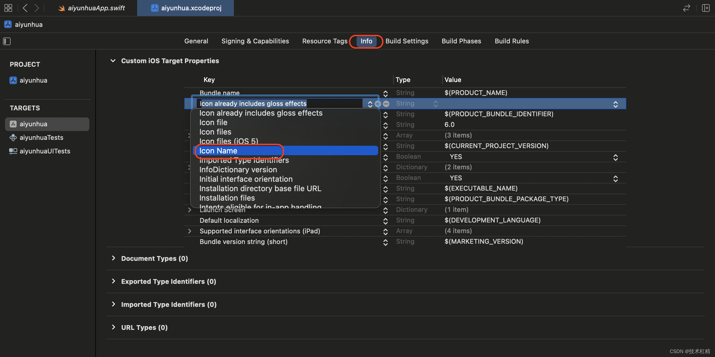Choose 'Installation directory base file URL' option
The width and height of the screenshot is (715, 357).
pos(286,189)
